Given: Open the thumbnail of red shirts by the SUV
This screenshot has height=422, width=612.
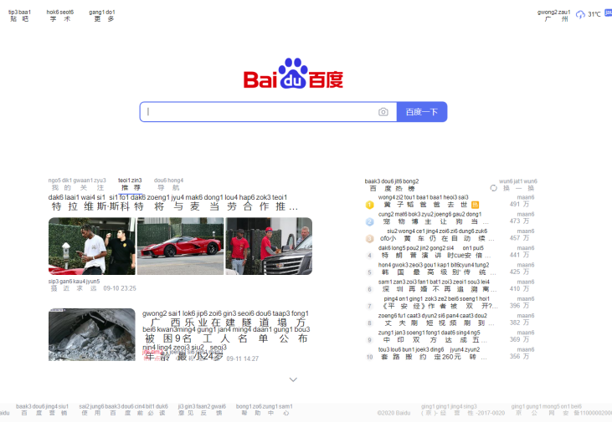Looking at the screenshot, I should coord(269,247).
